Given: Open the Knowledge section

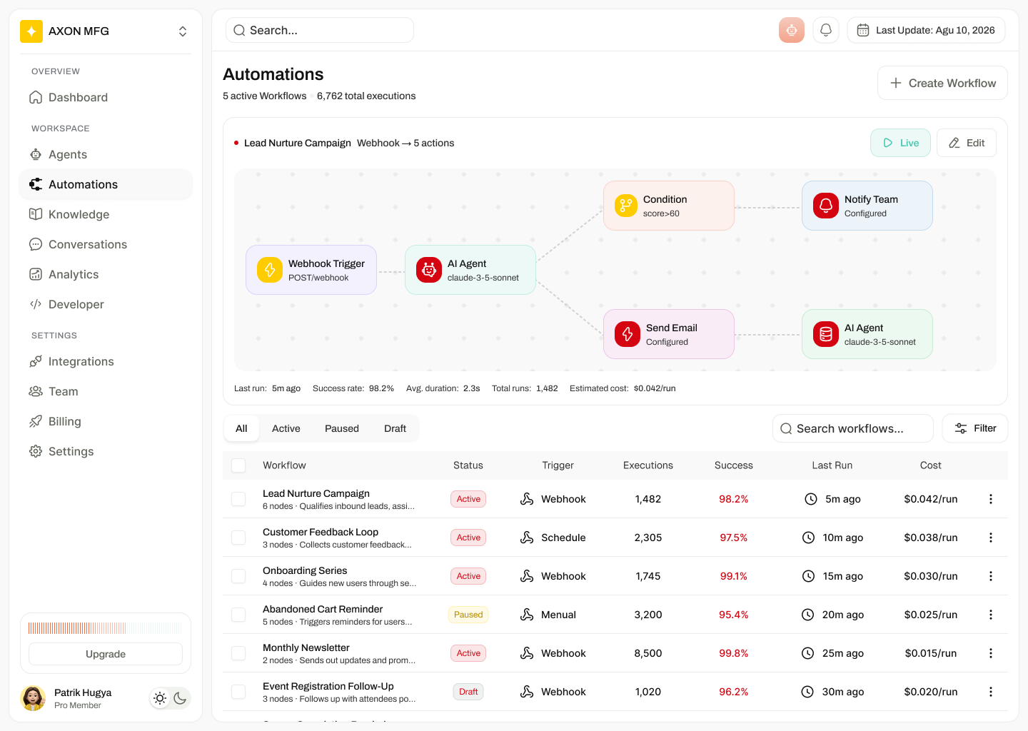Looking at the screenshot, I should point(106,214).
